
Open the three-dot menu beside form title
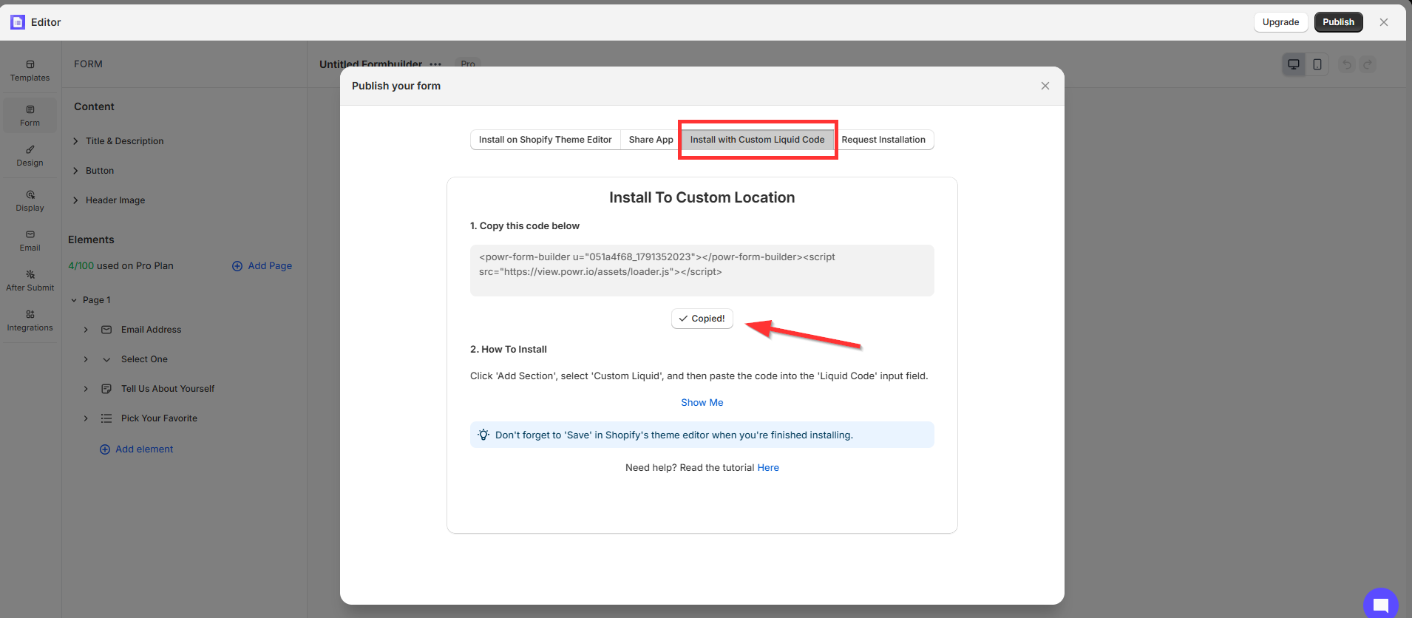[x=435, y=64]
